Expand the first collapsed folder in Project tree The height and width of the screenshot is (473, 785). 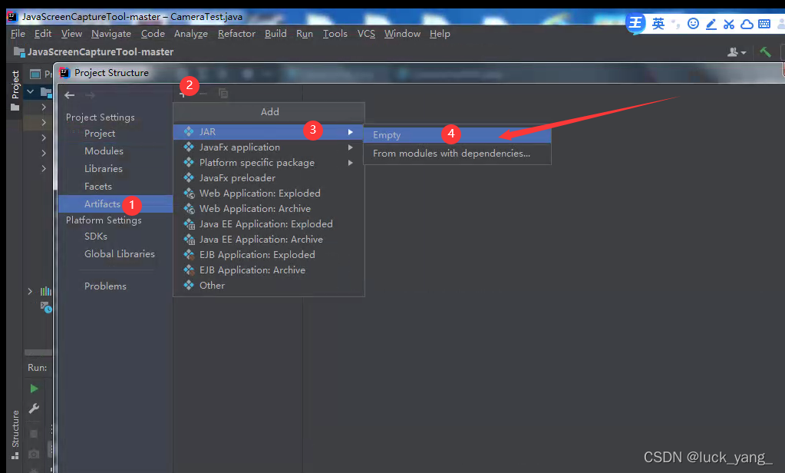[44, 107]
